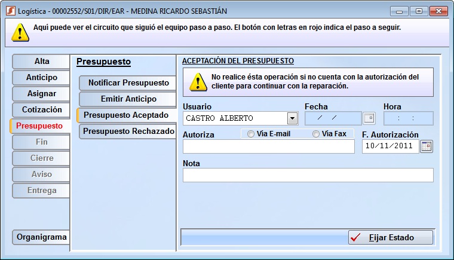The image size is (454, 260).
Task: Open the Organigrama view
Action: tap(42, 237)
